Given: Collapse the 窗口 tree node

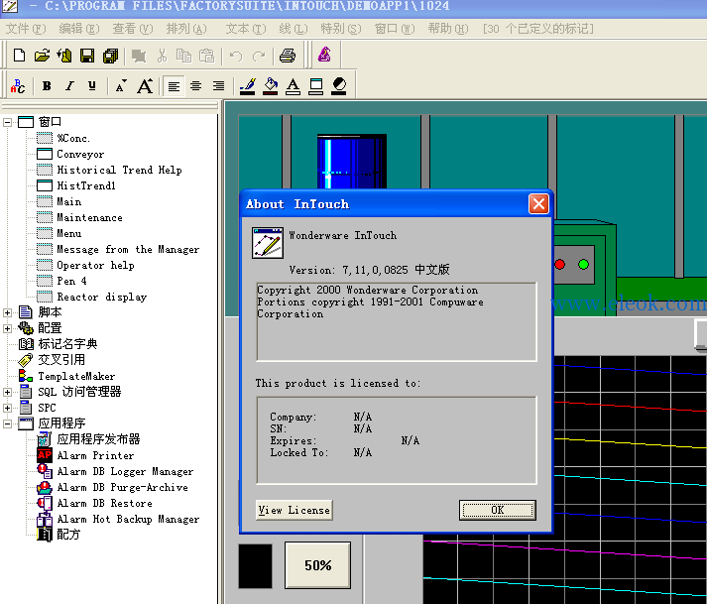Looking at the screenshot, I should [x=7, y=122].
